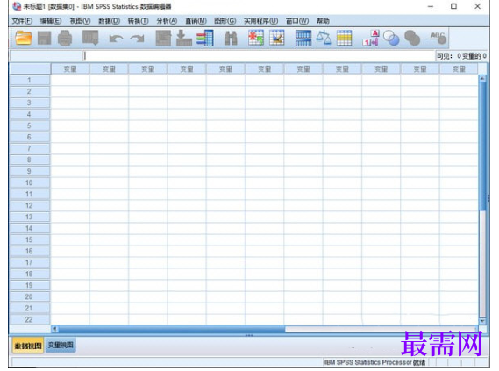Click the first 变量 column header

click(x=70, y=68)
